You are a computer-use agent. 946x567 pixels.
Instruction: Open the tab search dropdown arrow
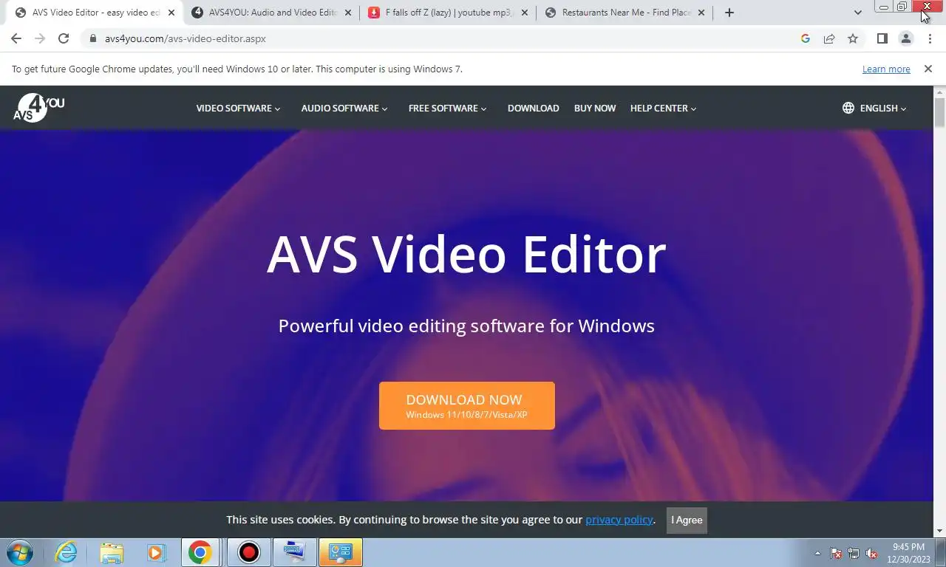(x=857, y=13)
